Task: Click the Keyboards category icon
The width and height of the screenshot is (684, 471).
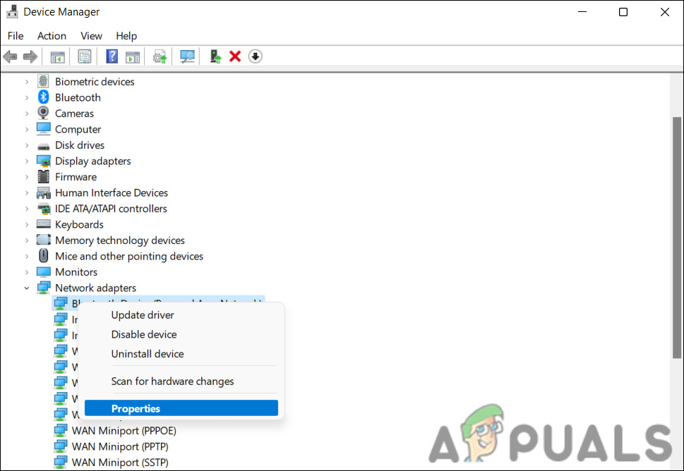Action: (x=44, y=224)
